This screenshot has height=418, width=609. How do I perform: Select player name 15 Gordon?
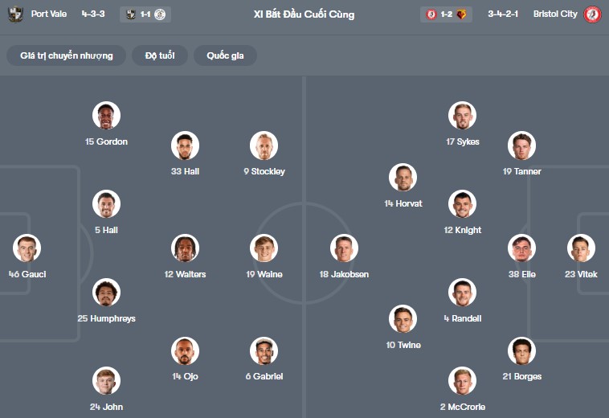tap(106, 141)
